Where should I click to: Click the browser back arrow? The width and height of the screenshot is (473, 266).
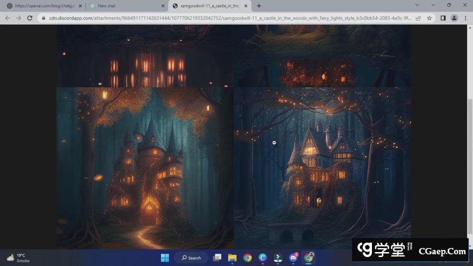(x=7, y=18)
